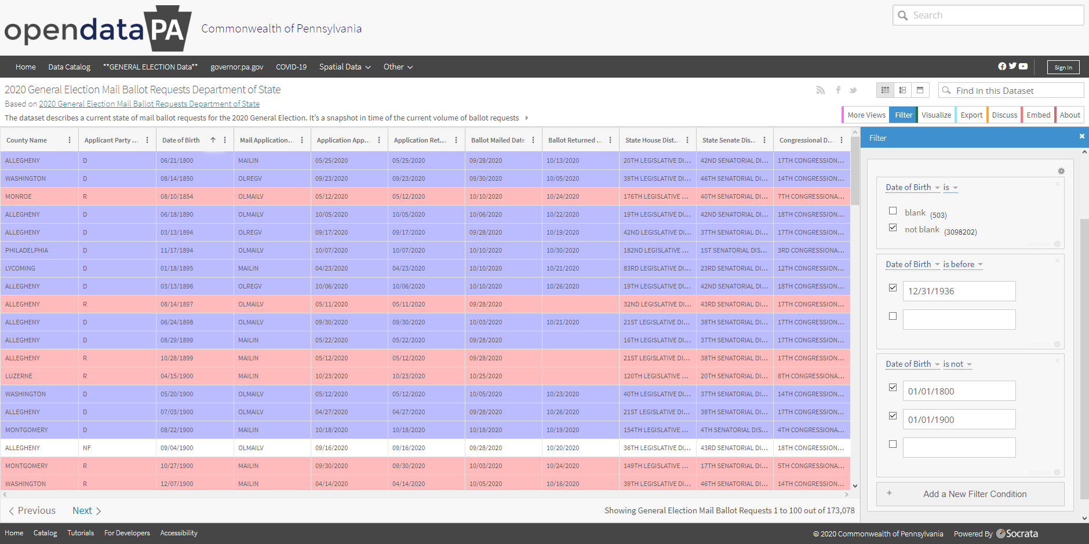
Task: Switch to table grid view icon
Action: pyautogui.click(x=885, y=90)
